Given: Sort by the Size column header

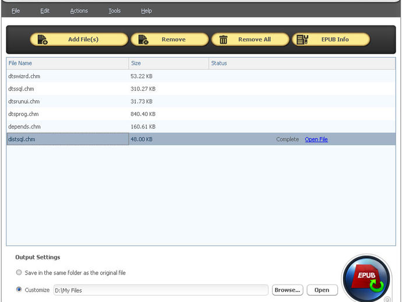Looking at the screenshot, I should (169, 63).
